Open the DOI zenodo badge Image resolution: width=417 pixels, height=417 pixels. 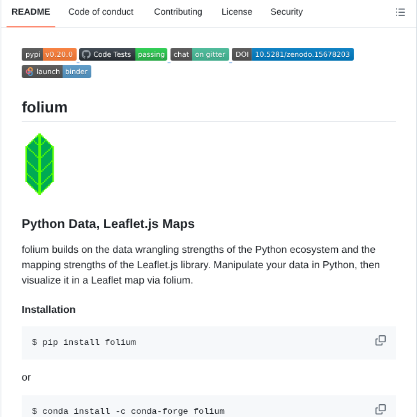pos(292,54)
